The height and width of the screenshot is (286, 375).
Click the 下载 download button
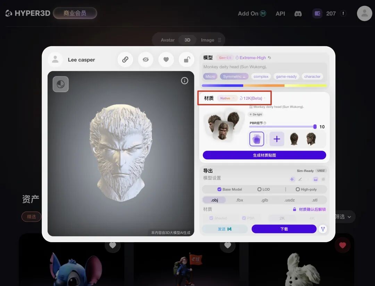(x=284, y=229)
